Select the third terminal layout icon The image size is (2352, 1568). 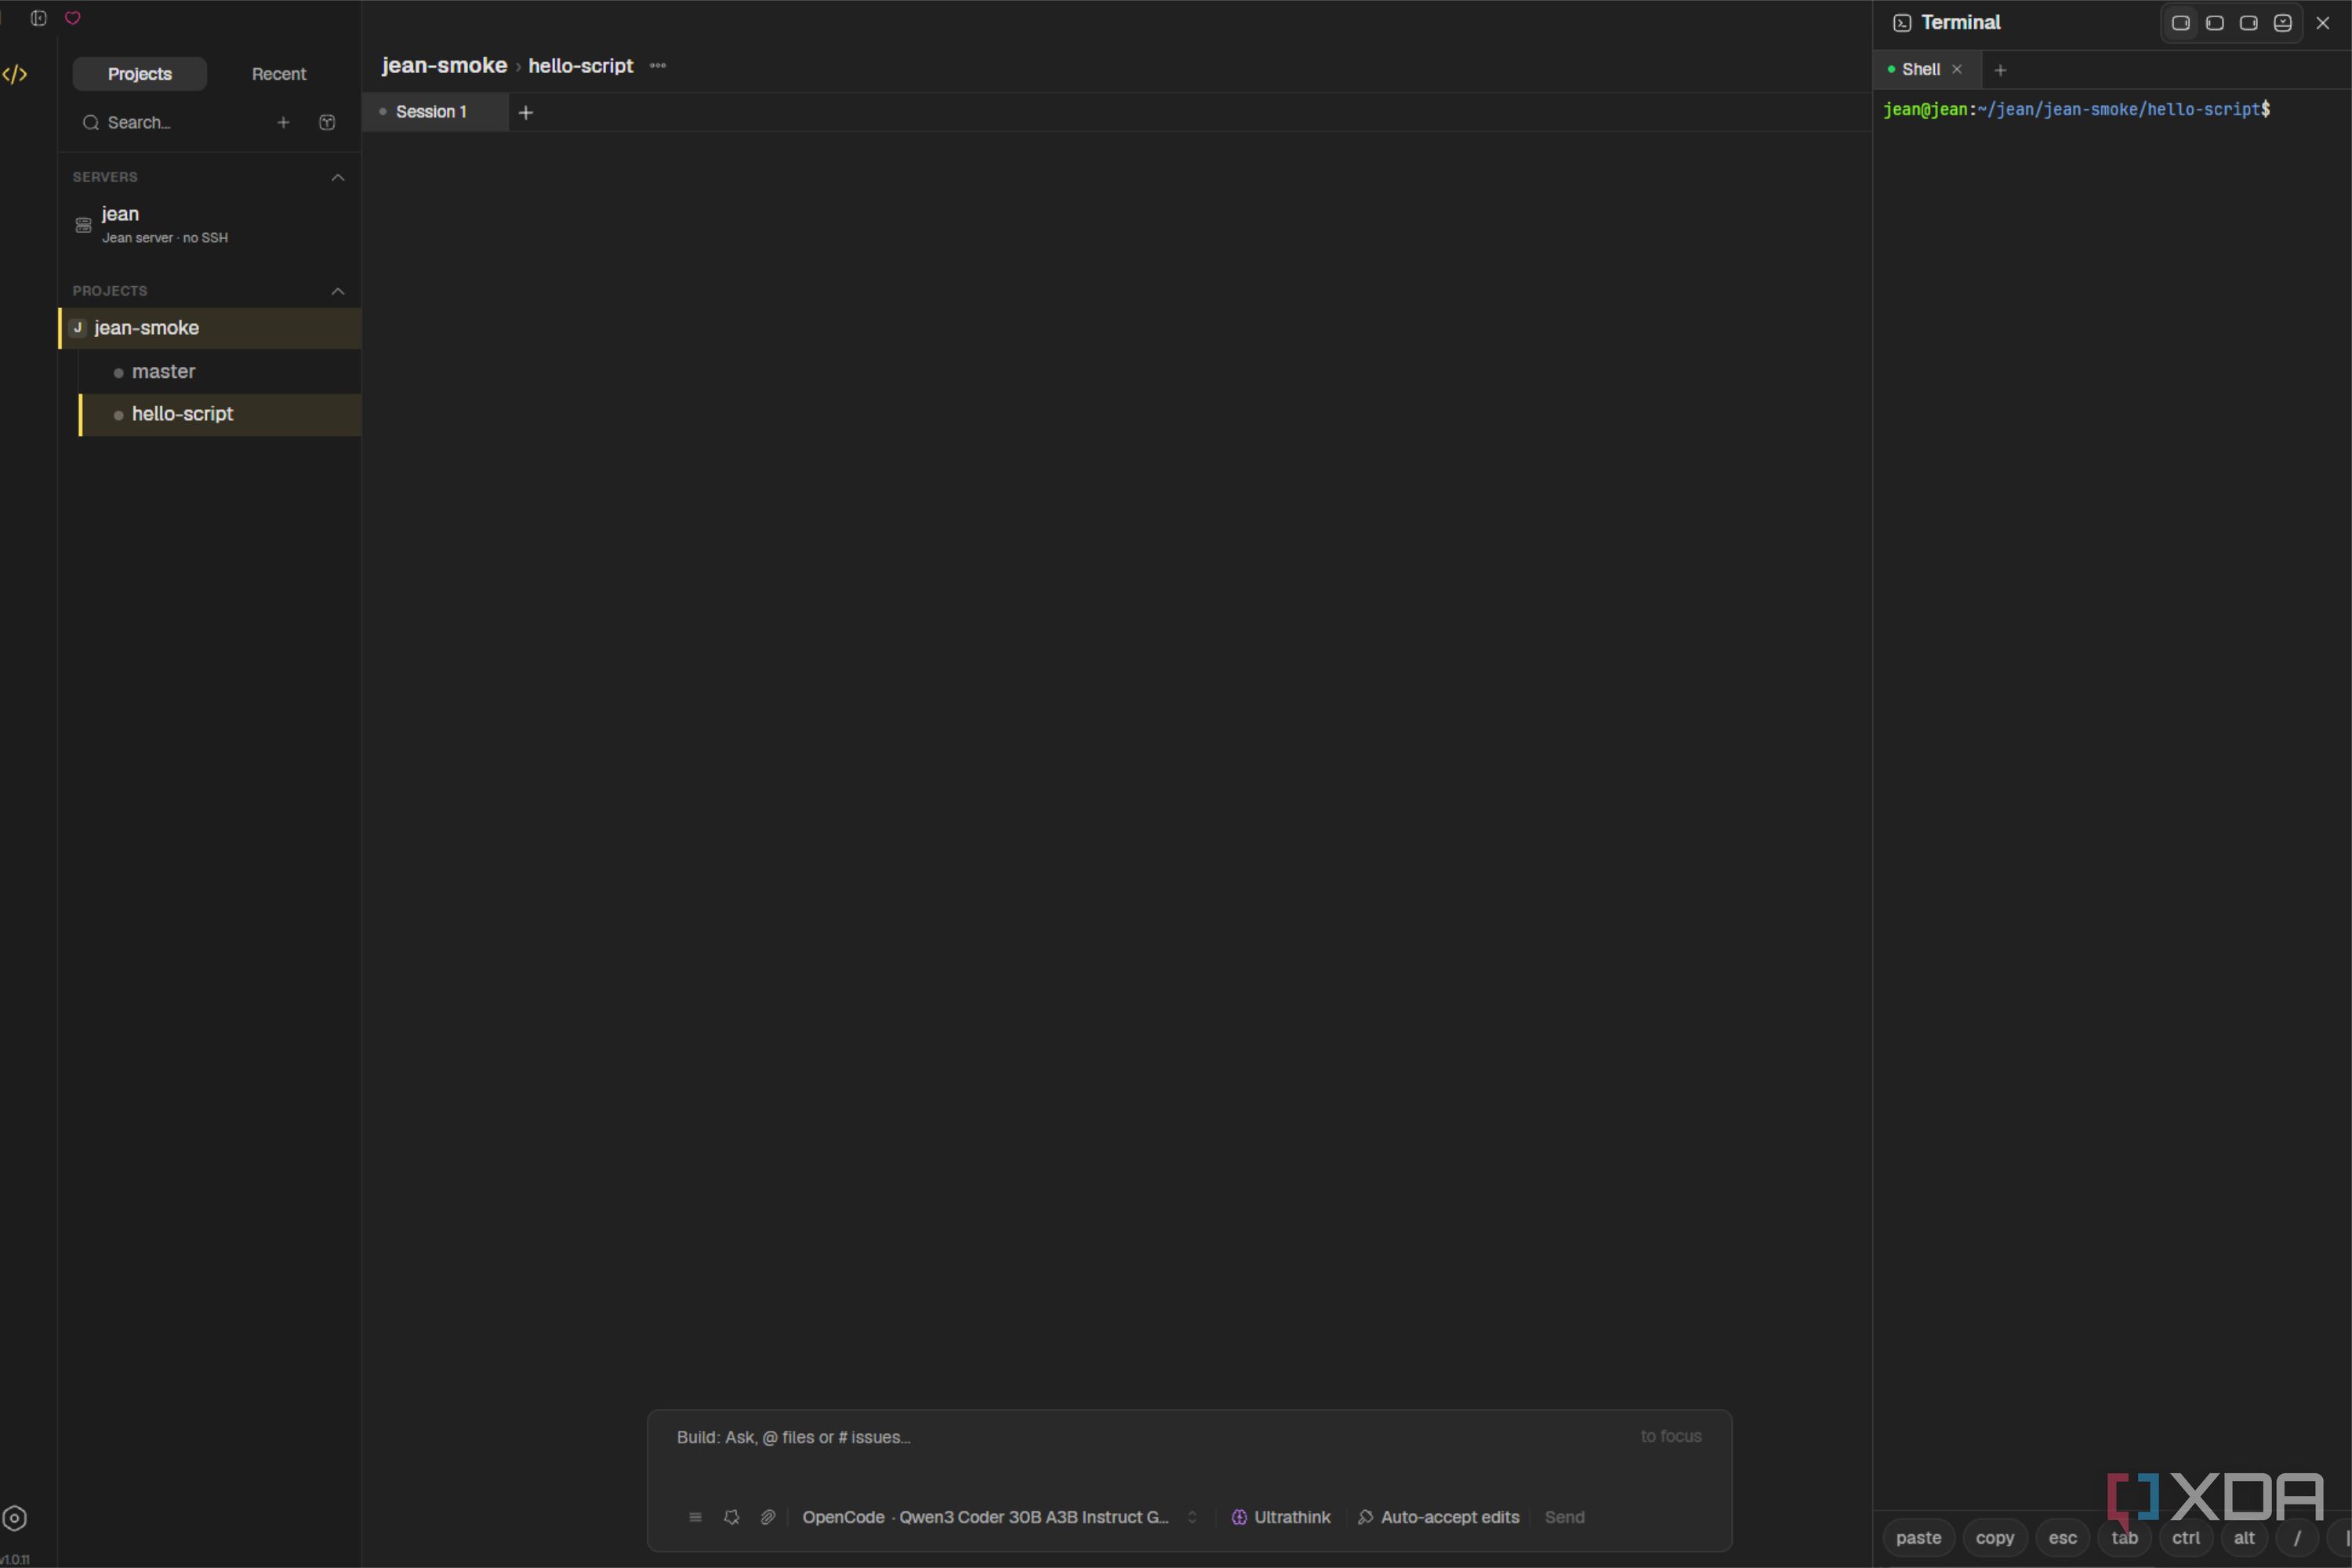point(2249,23)
